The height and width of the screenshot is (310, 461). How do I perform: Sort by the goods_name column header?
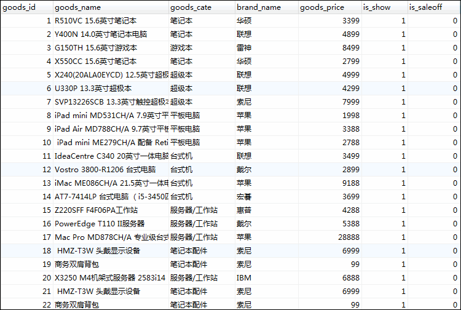coord(111,7)
